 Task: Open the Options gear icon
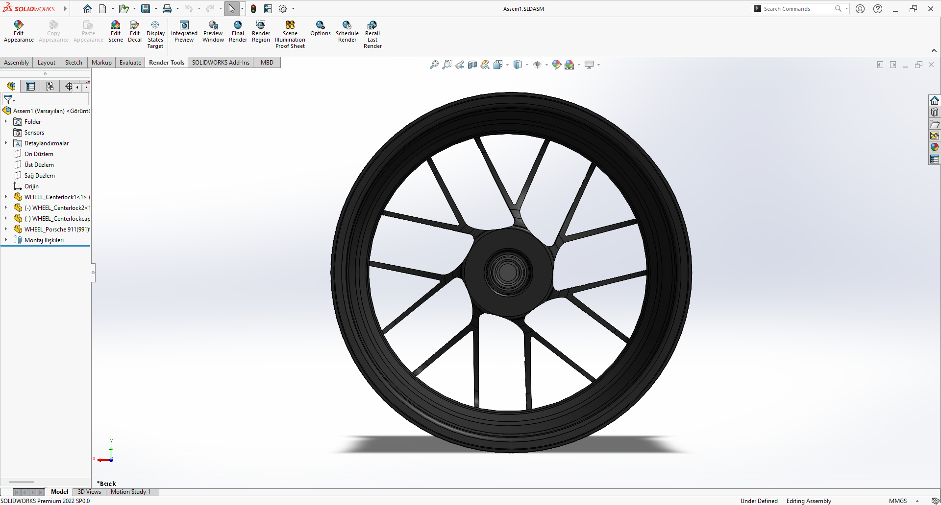(283, 9)
